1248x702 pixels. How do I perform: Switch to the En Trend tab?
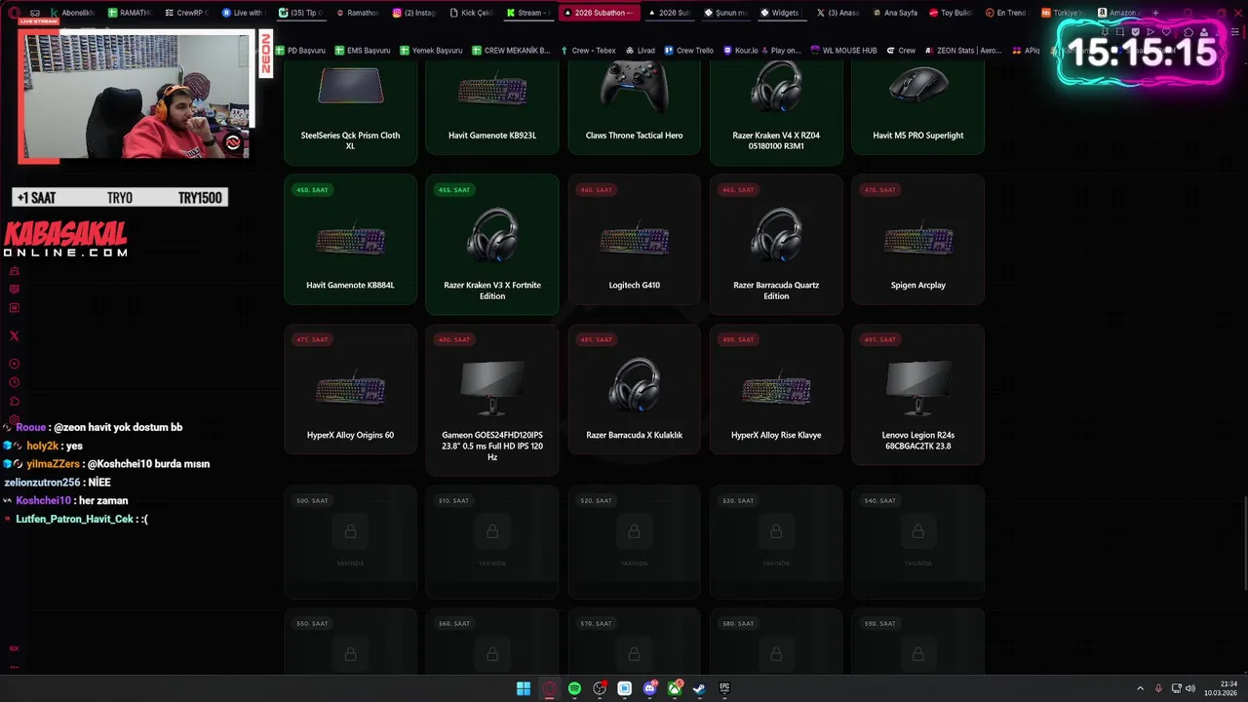tap(1004, 13)
